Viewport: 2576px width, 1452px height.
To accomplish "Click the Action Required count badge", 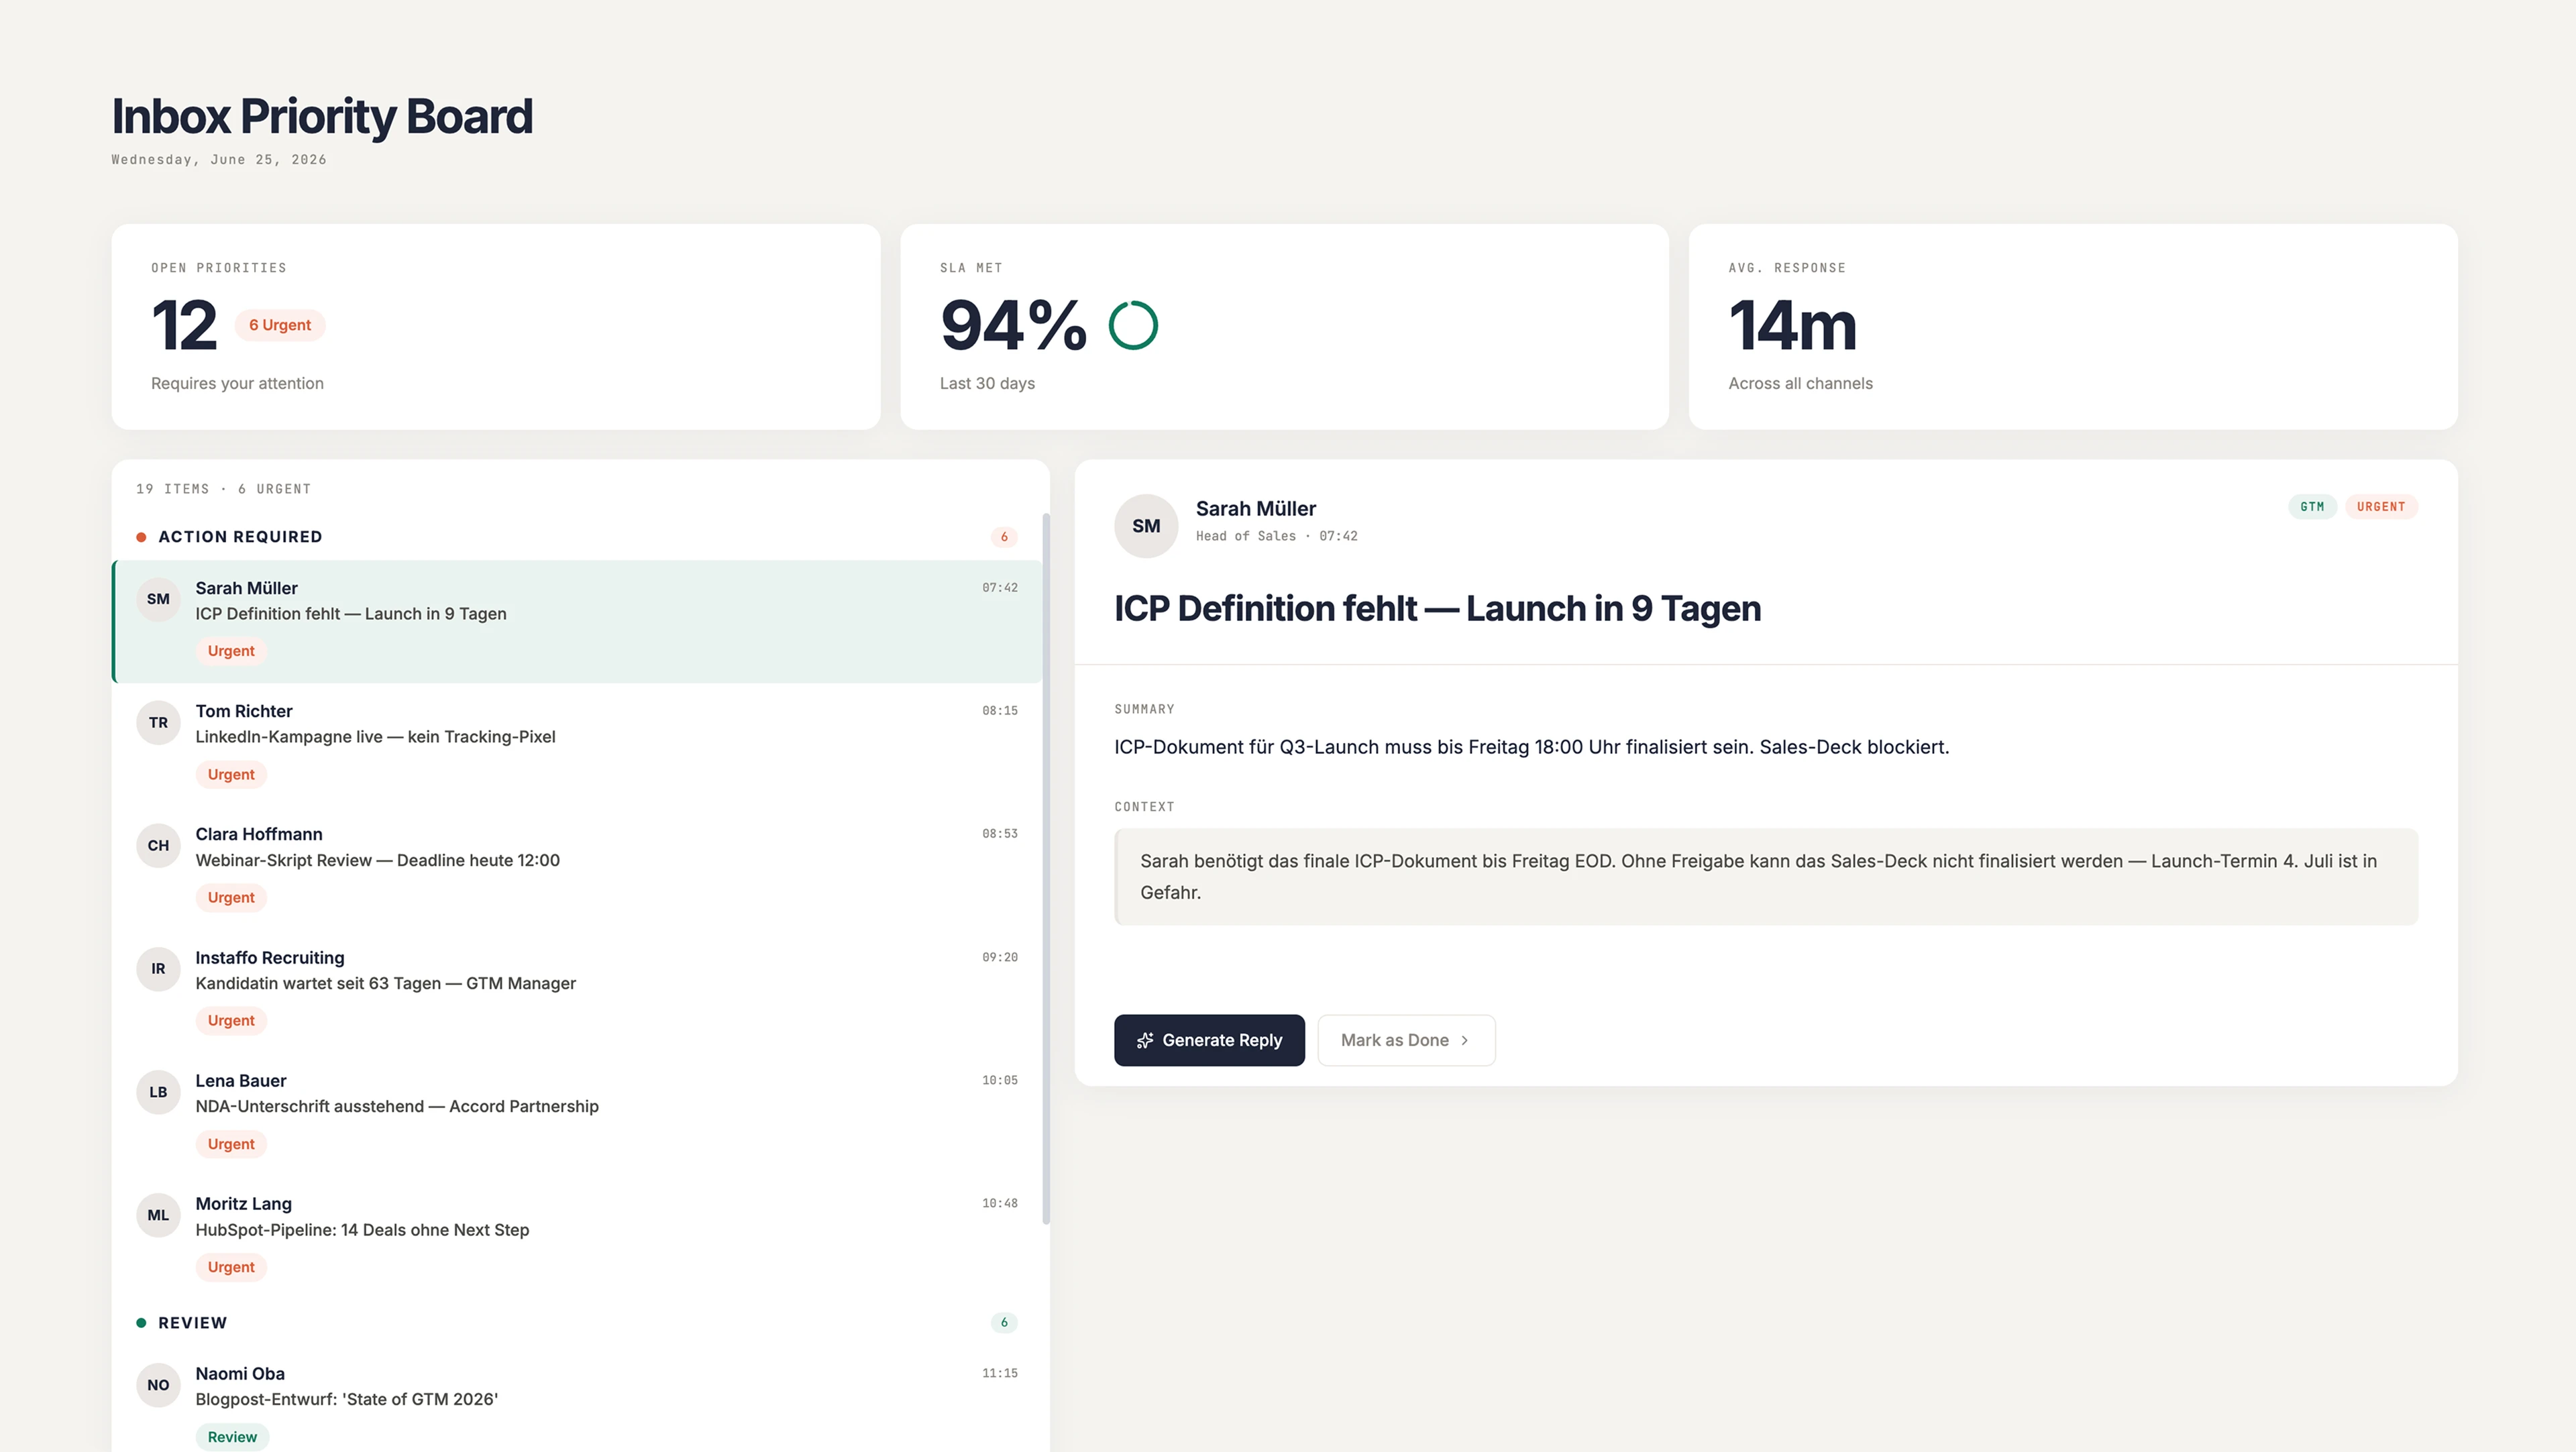I will point(1004,537).
